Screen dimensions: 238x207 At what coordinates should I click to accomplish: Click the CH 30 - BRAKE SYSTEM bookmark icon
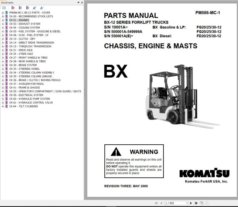pyautogui.click(x=6, y=65)
